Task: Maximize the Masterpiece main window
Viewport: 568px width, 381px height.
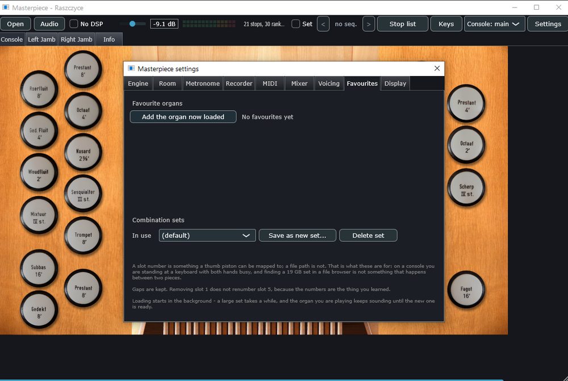Action: pos(537,7)
